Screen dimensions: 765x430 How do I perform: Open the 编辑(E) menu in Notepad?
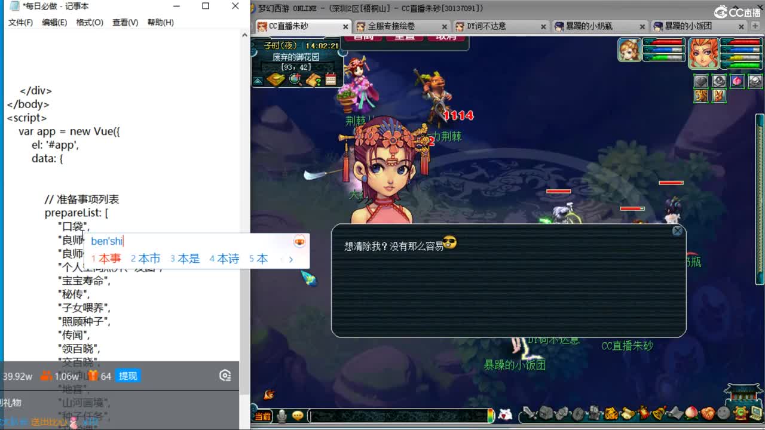[x=54, y=22]
